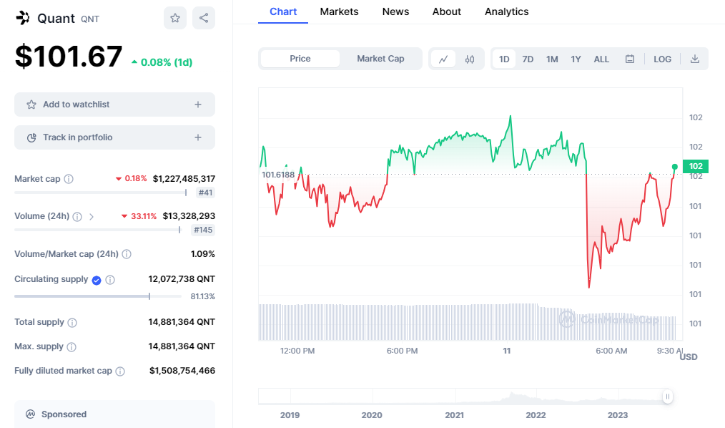Screen dimensions: 725x428
Task: Click the plus on Add to watchlist
Action: tap(198, 104)
